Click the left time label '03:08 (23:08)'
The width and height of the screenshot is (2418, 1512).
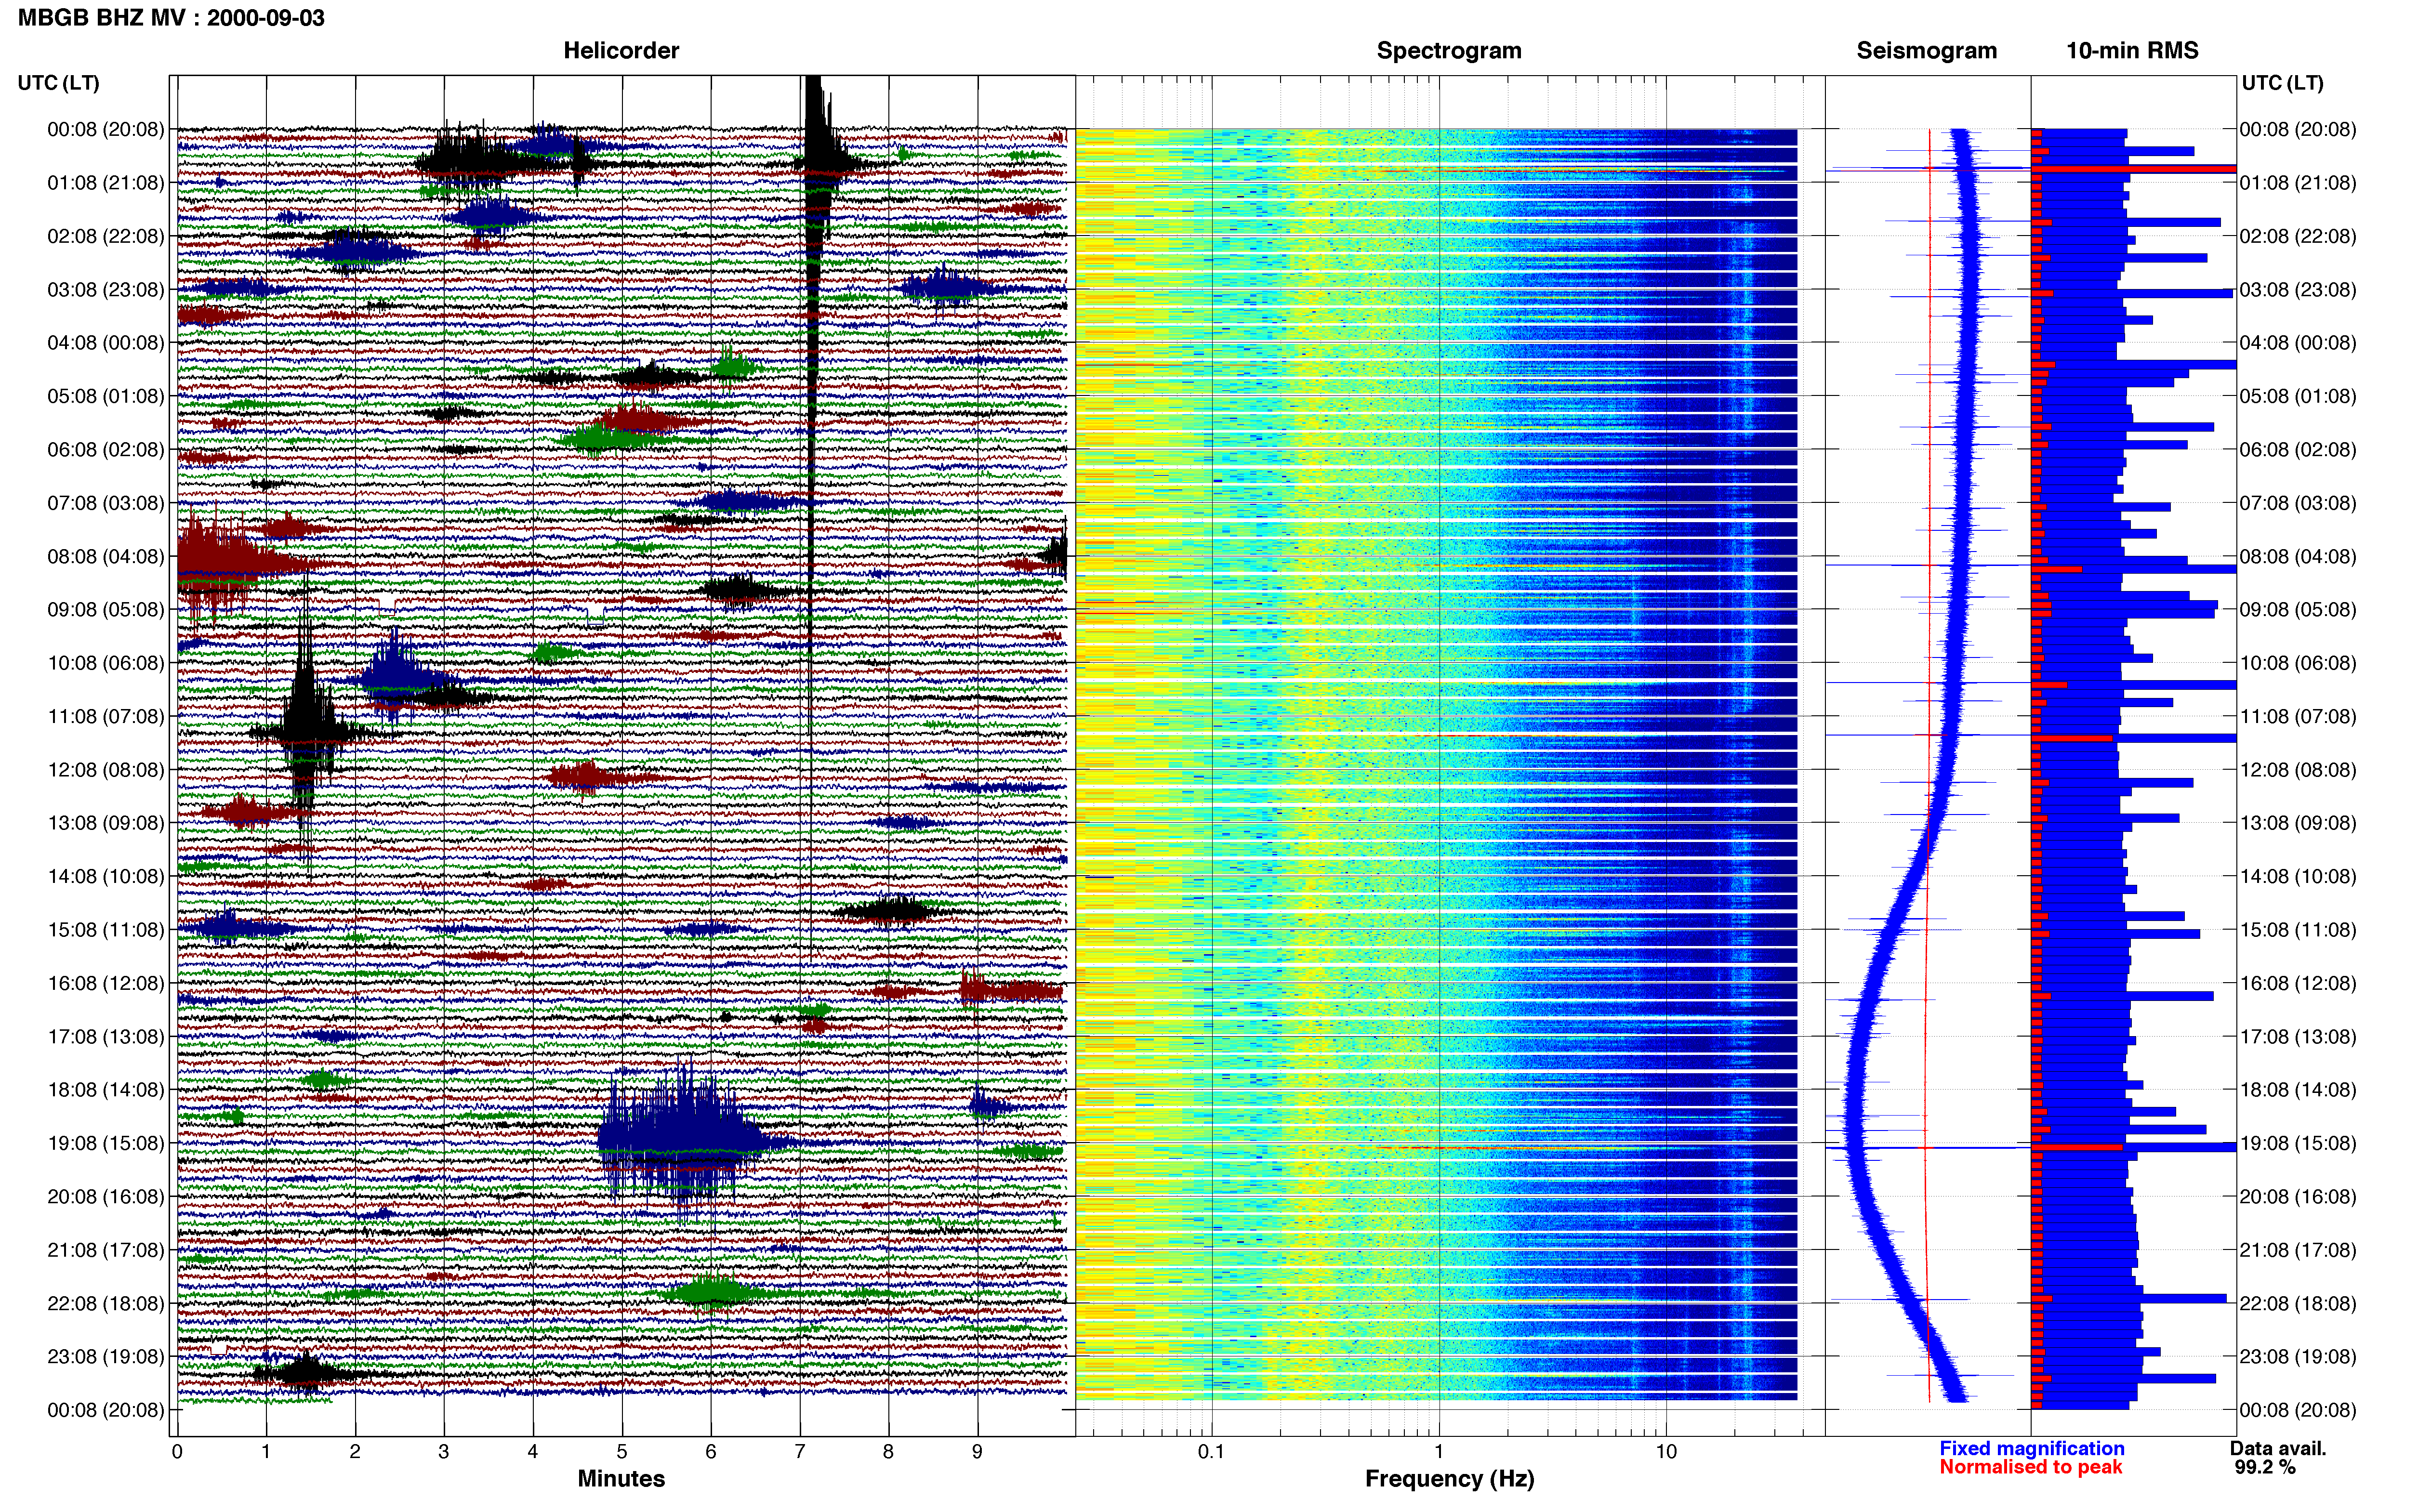pos(106,290)
